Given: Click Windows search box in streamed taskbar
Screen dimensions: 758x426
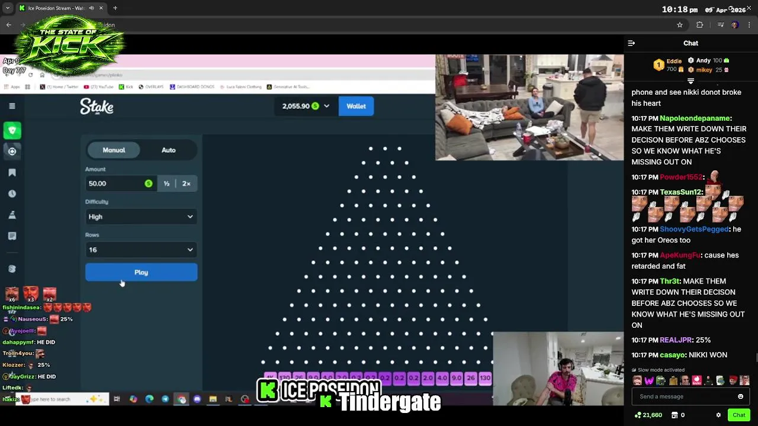Looking at the screenshot, I should [x=62, y=399].
